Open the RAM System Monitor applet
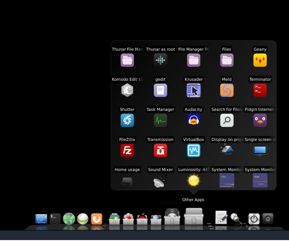The image size is (289, 241). coord(260,181)
